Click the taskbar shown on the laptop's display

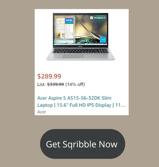click(x=81, y=44)
